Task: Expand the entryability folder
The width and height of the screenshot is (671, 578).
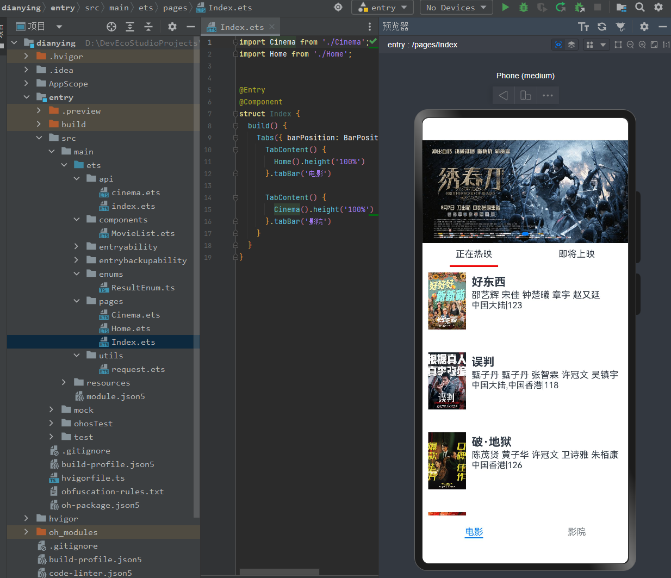Action: pyautogui.click(x=77, y=247)
